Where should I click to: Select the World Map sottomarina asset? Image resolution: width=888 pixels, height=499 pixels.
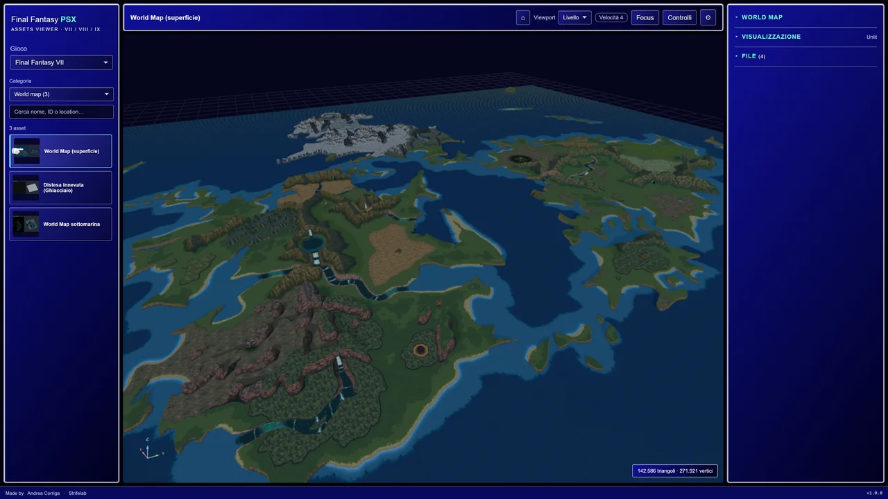click(60, 225)
